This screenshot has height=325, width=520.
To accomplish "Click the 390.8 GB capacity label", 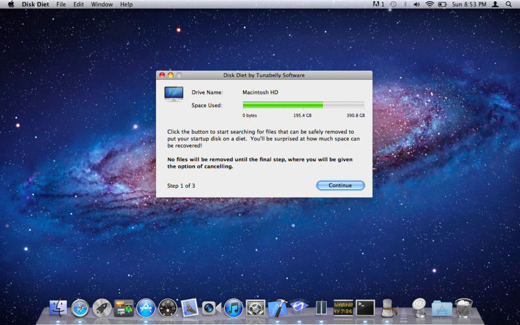I will tap(356, 116).
